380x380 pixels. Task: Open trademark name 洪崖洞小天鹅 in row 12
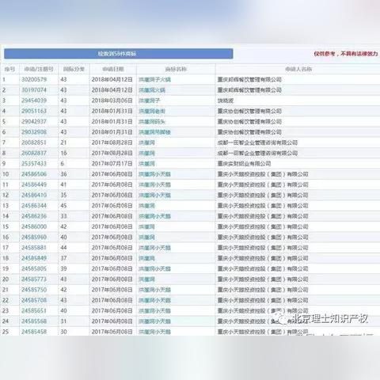pos(154,196)
